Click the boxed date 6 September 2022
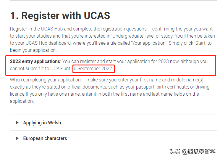Screen dimensions: 220x159 point(93,68)
